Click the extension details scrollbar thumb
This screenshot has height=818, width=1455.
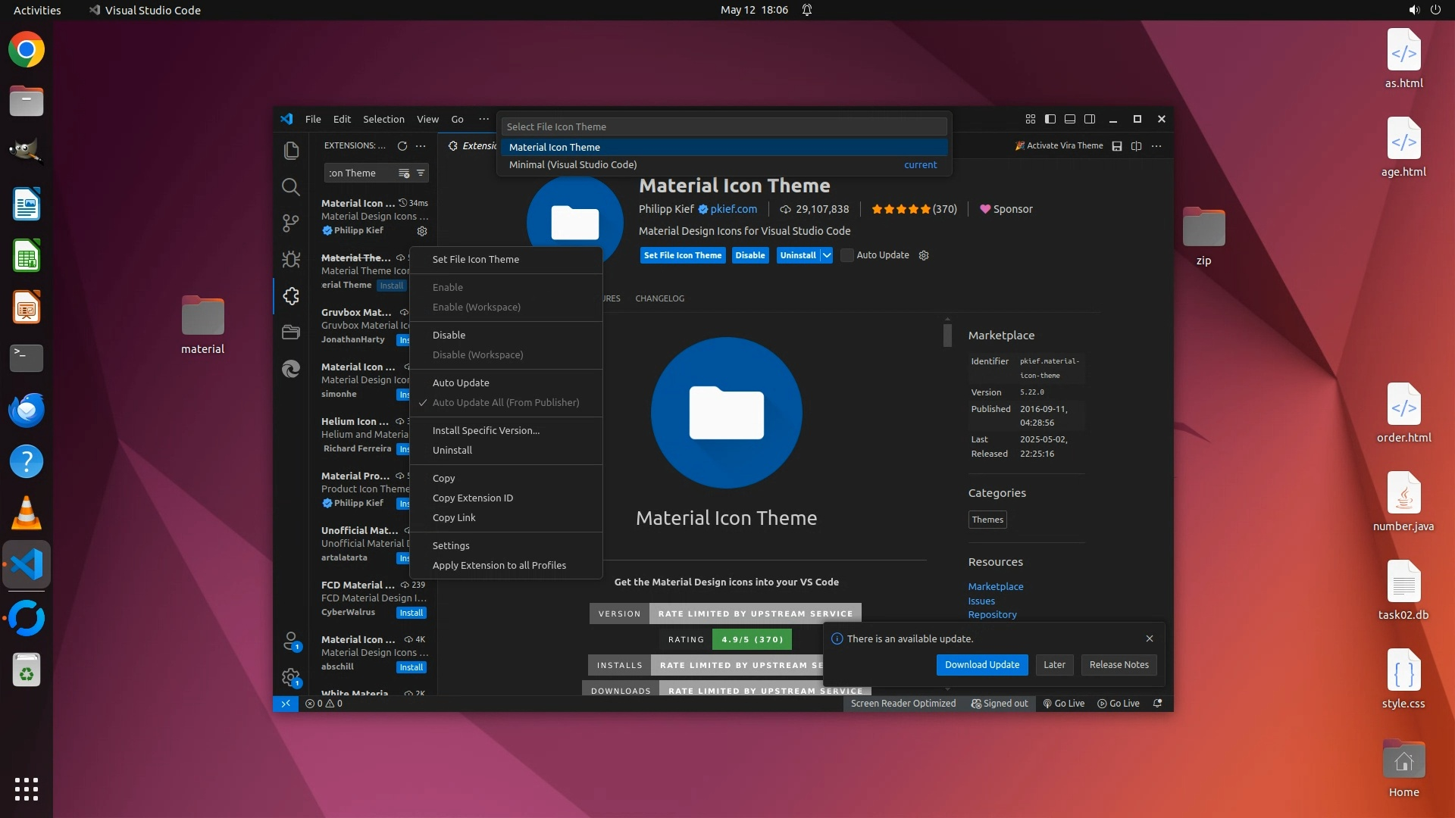pos(947,334)
